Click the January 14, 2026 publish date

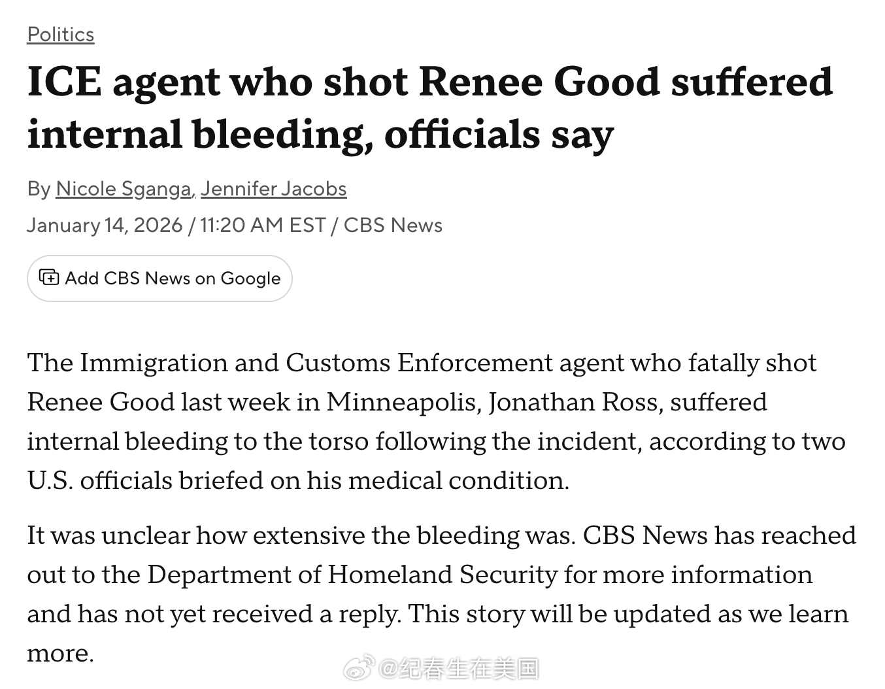point(105,226)
